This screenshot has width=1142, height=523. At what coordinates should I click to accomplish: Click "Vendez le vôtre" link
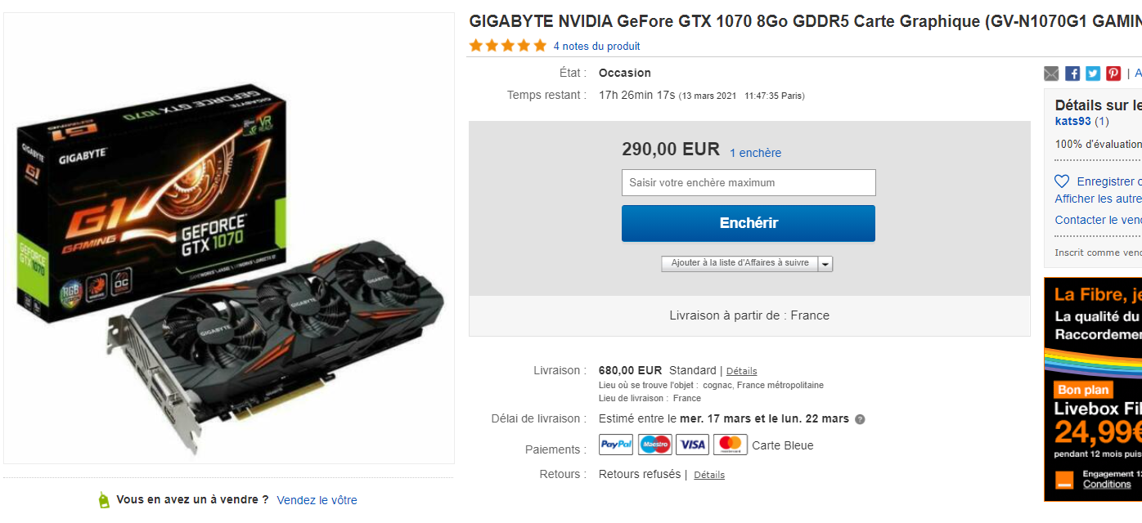click(317, 500)
